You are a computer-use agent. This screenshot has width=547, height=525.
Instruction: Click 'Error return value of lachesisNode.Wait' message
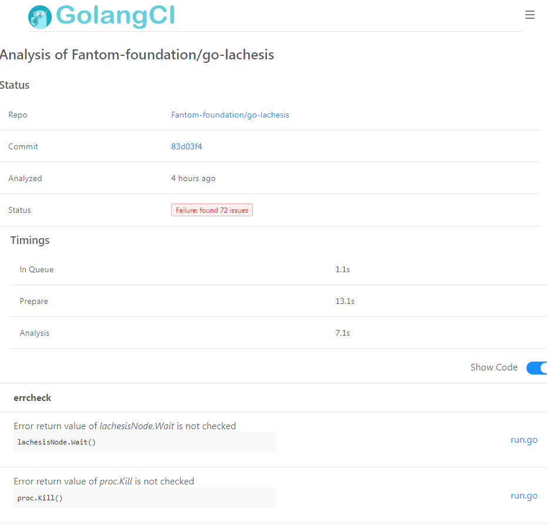tap(125, 426)
